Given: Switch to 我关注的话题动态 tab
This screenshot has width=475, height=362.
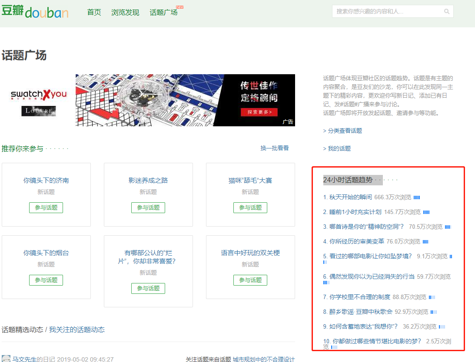Looking at the screenshot, I should pyautogui.click(x=76, y=329).
